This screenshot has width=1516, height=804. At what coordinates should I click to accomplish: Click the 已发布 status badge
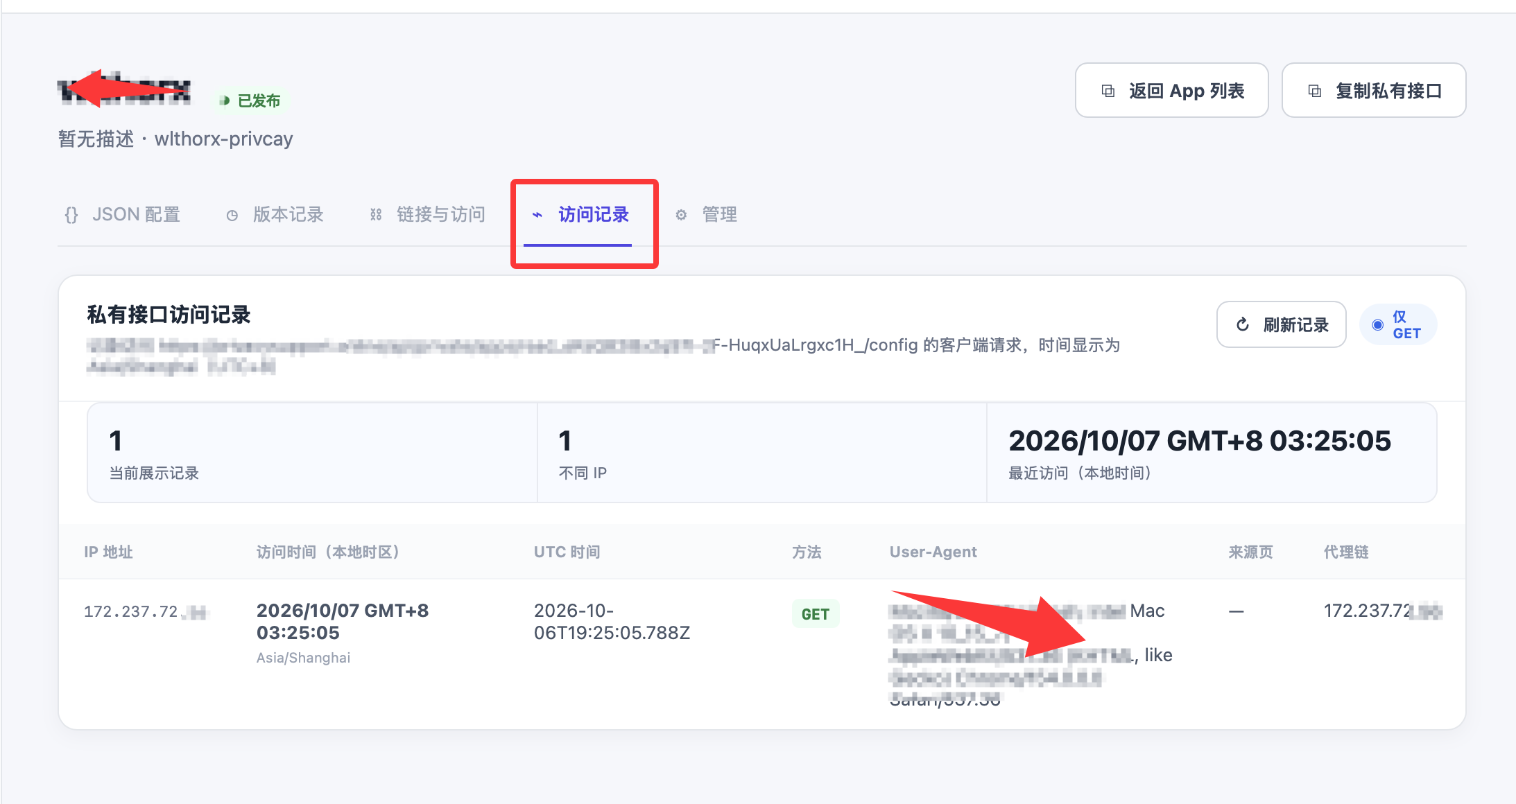(250, 101)
